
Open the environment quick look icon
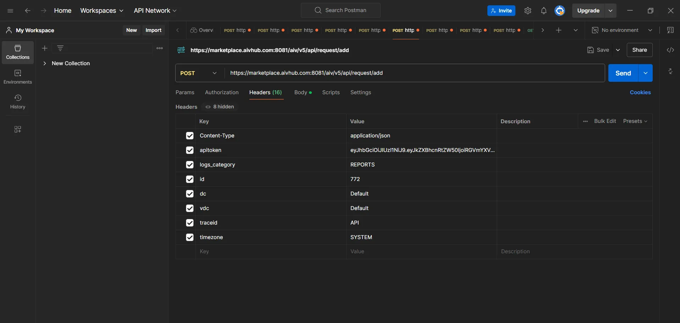[x=670, y=30]
